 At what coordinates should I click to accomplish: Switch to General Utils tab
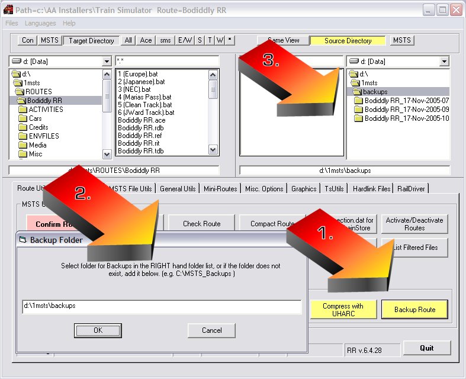coord(178,189)
